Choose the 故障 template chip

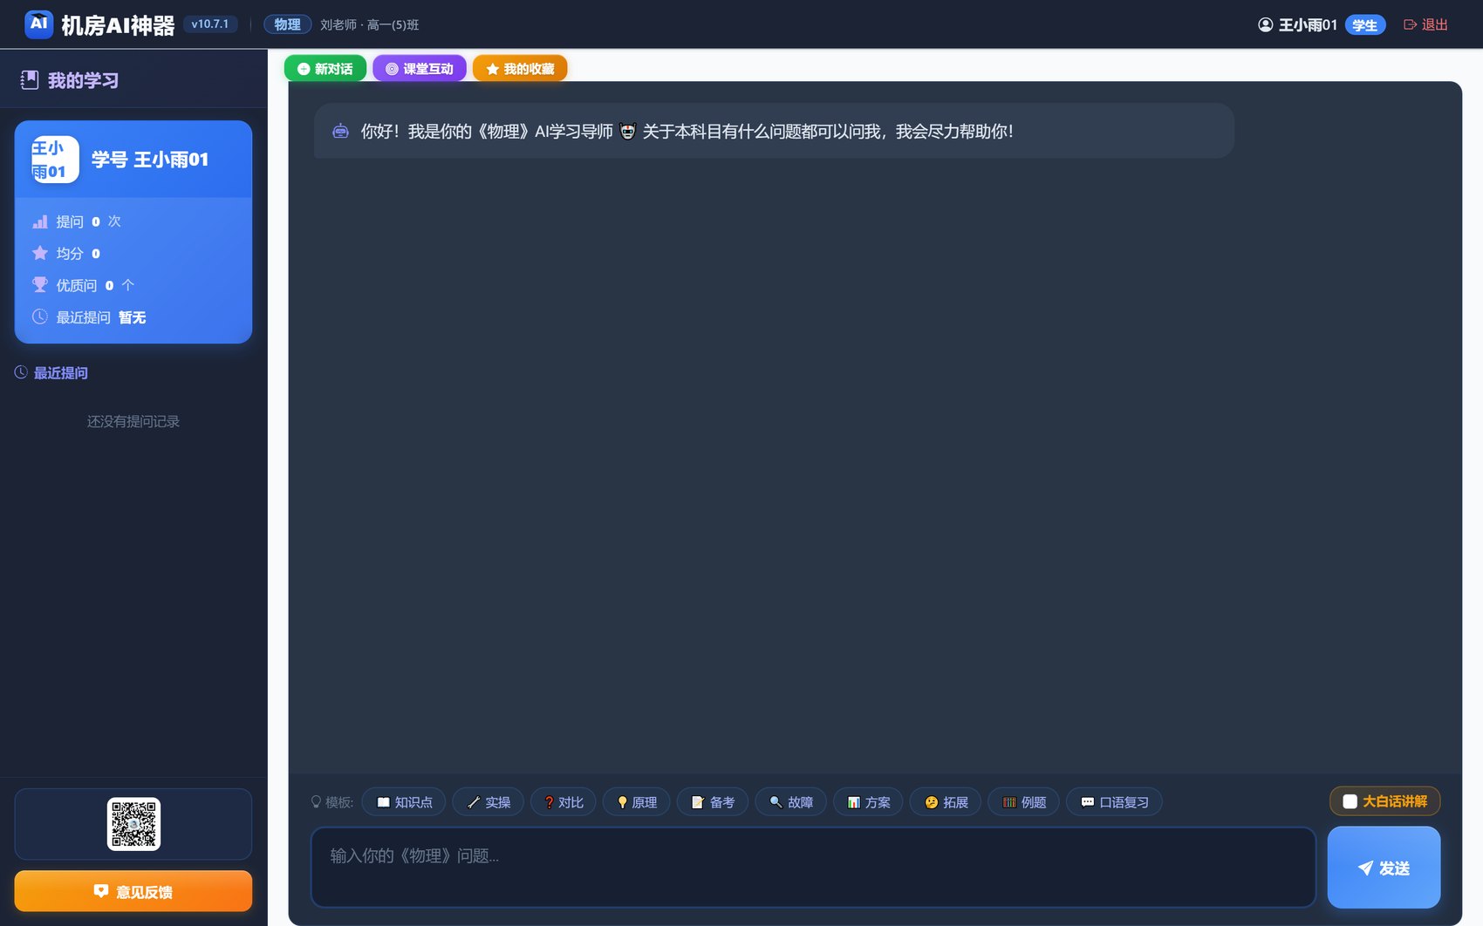[x=791, y=802]
